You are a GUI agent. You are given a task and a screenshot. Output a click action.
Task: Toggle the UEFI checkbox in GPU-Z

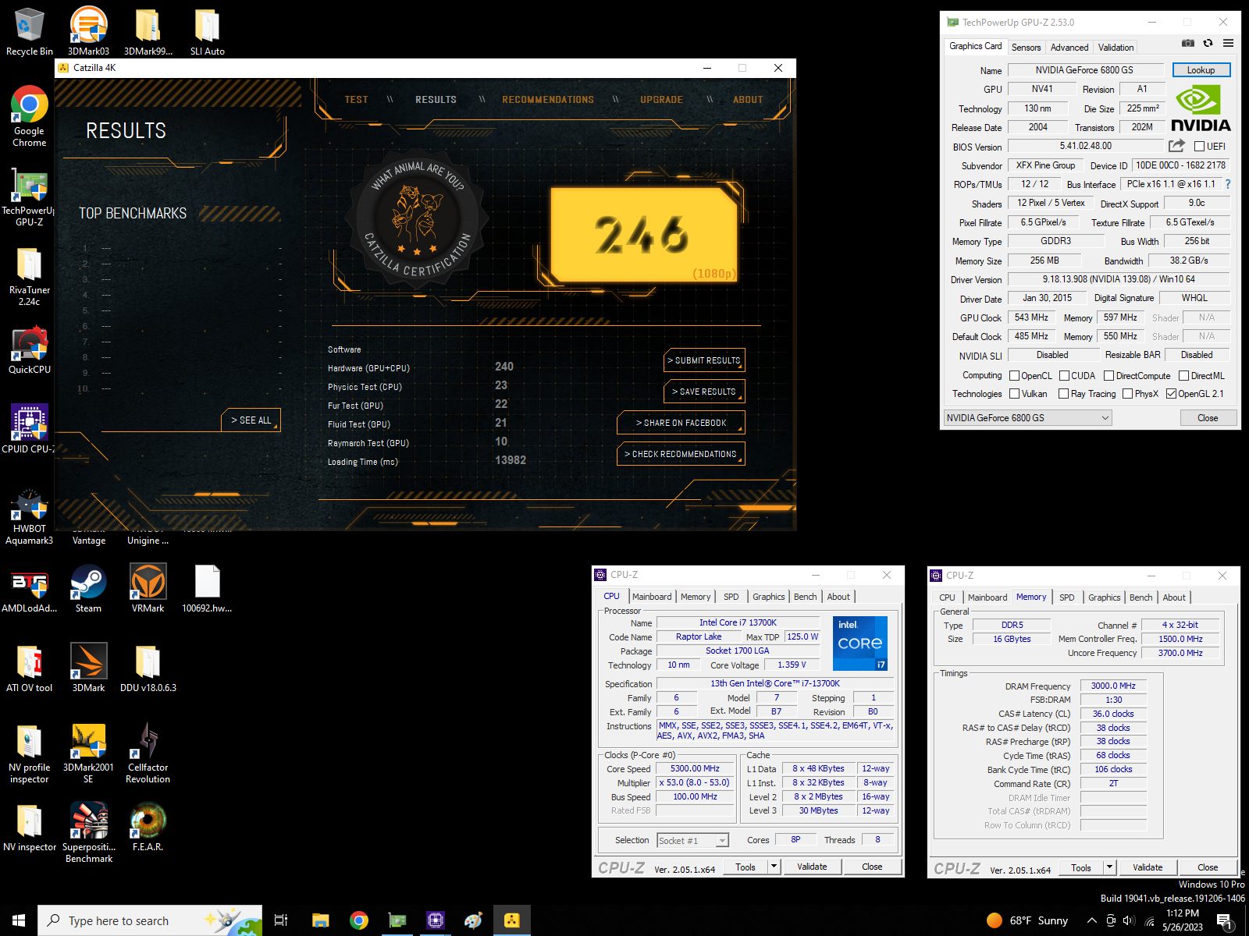click(x=1199, y=147)
